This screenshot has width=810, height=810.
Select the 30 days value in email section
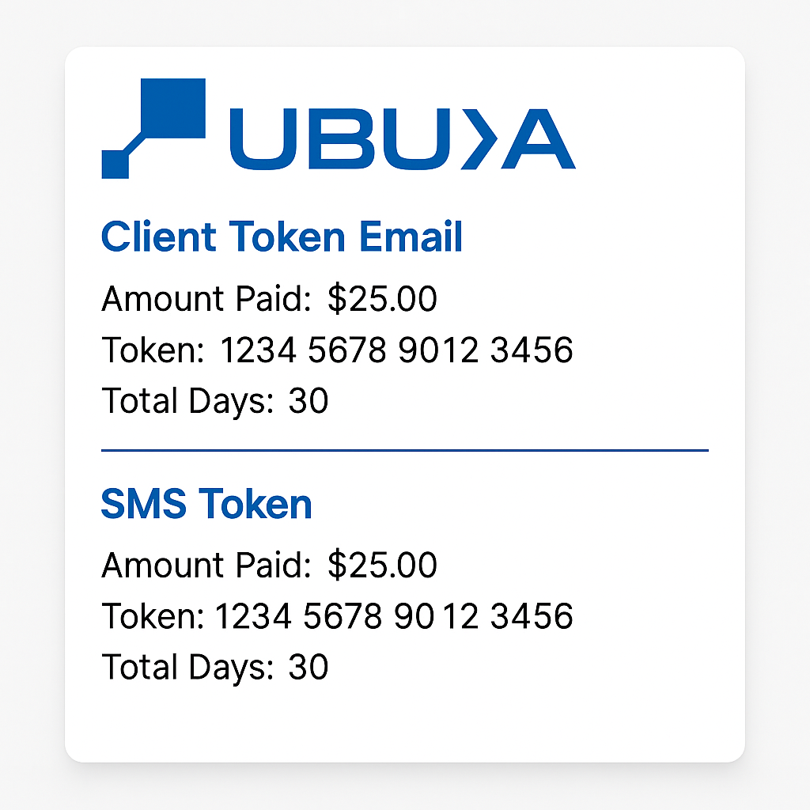point(308,400)
